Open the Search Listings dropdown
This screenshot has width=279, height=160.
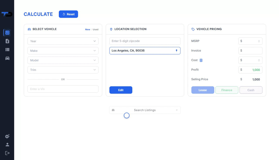coord(145,110)
